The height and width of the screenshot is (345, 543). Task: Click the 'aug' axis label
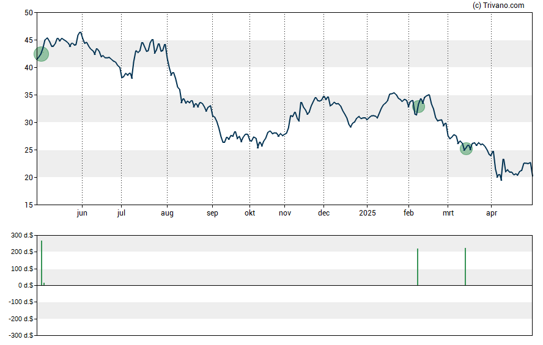coord(167,213)
